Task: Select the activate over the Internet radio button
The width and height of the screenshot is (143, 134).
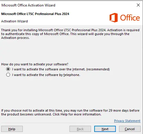Action: [8, 69]
